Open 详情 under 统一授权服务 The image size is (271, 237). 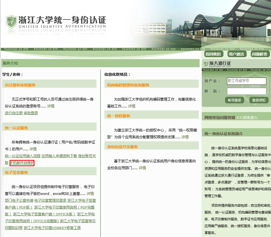(x=185, y=137)
